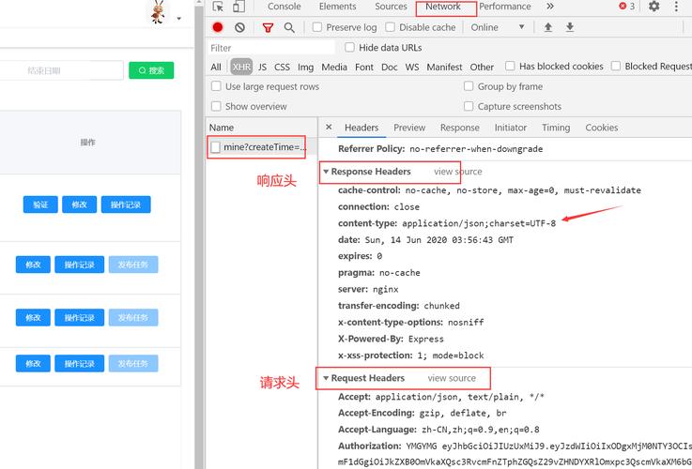This screenshot has width=692, height=469.
Task: Enable Group by frame
Action: pos(469,86)
